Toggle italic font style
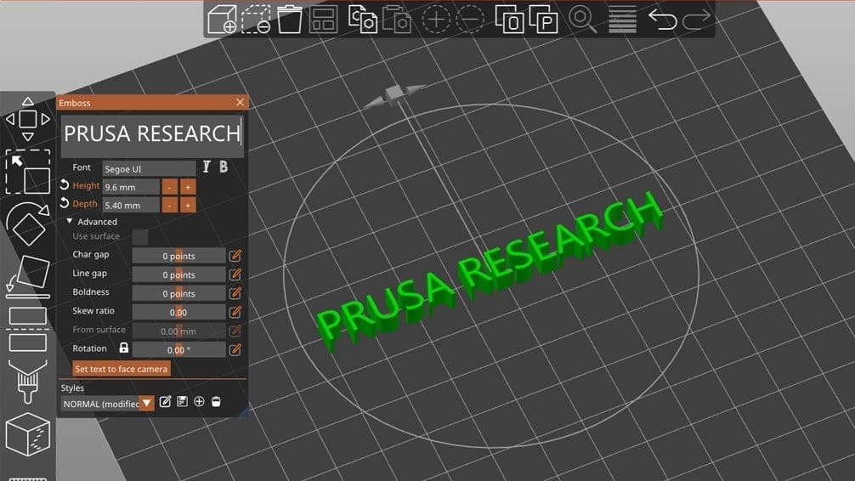The height and width of the screenshot is (481, 855). point(207,167)
